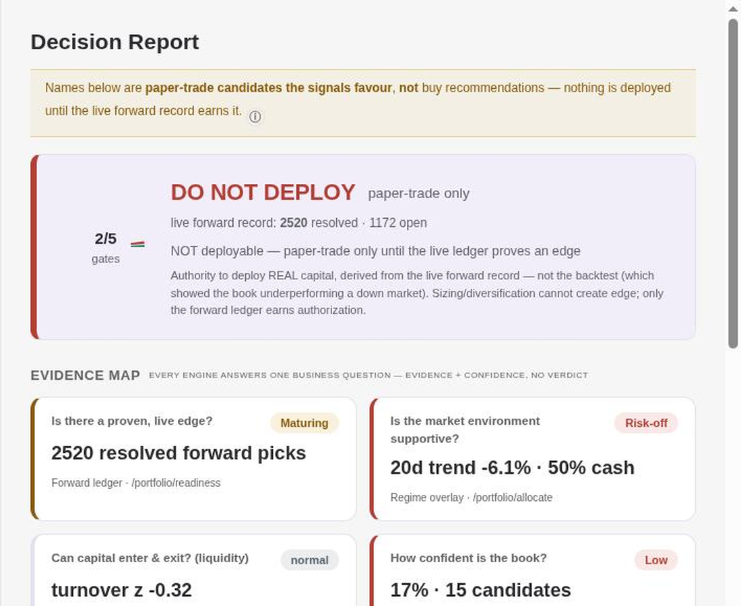Viewport: 741px width, 606px height.
Task: Click the Maturing status badge
Action: point(304,423)
